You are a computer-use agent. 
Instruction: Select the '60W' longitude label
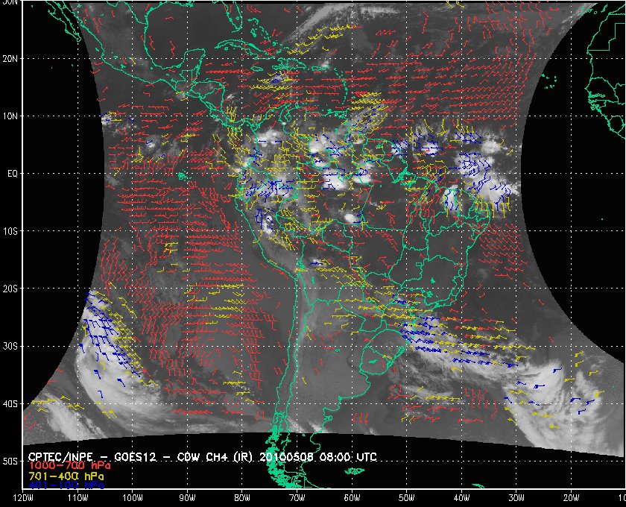click(x=352, y=498)
